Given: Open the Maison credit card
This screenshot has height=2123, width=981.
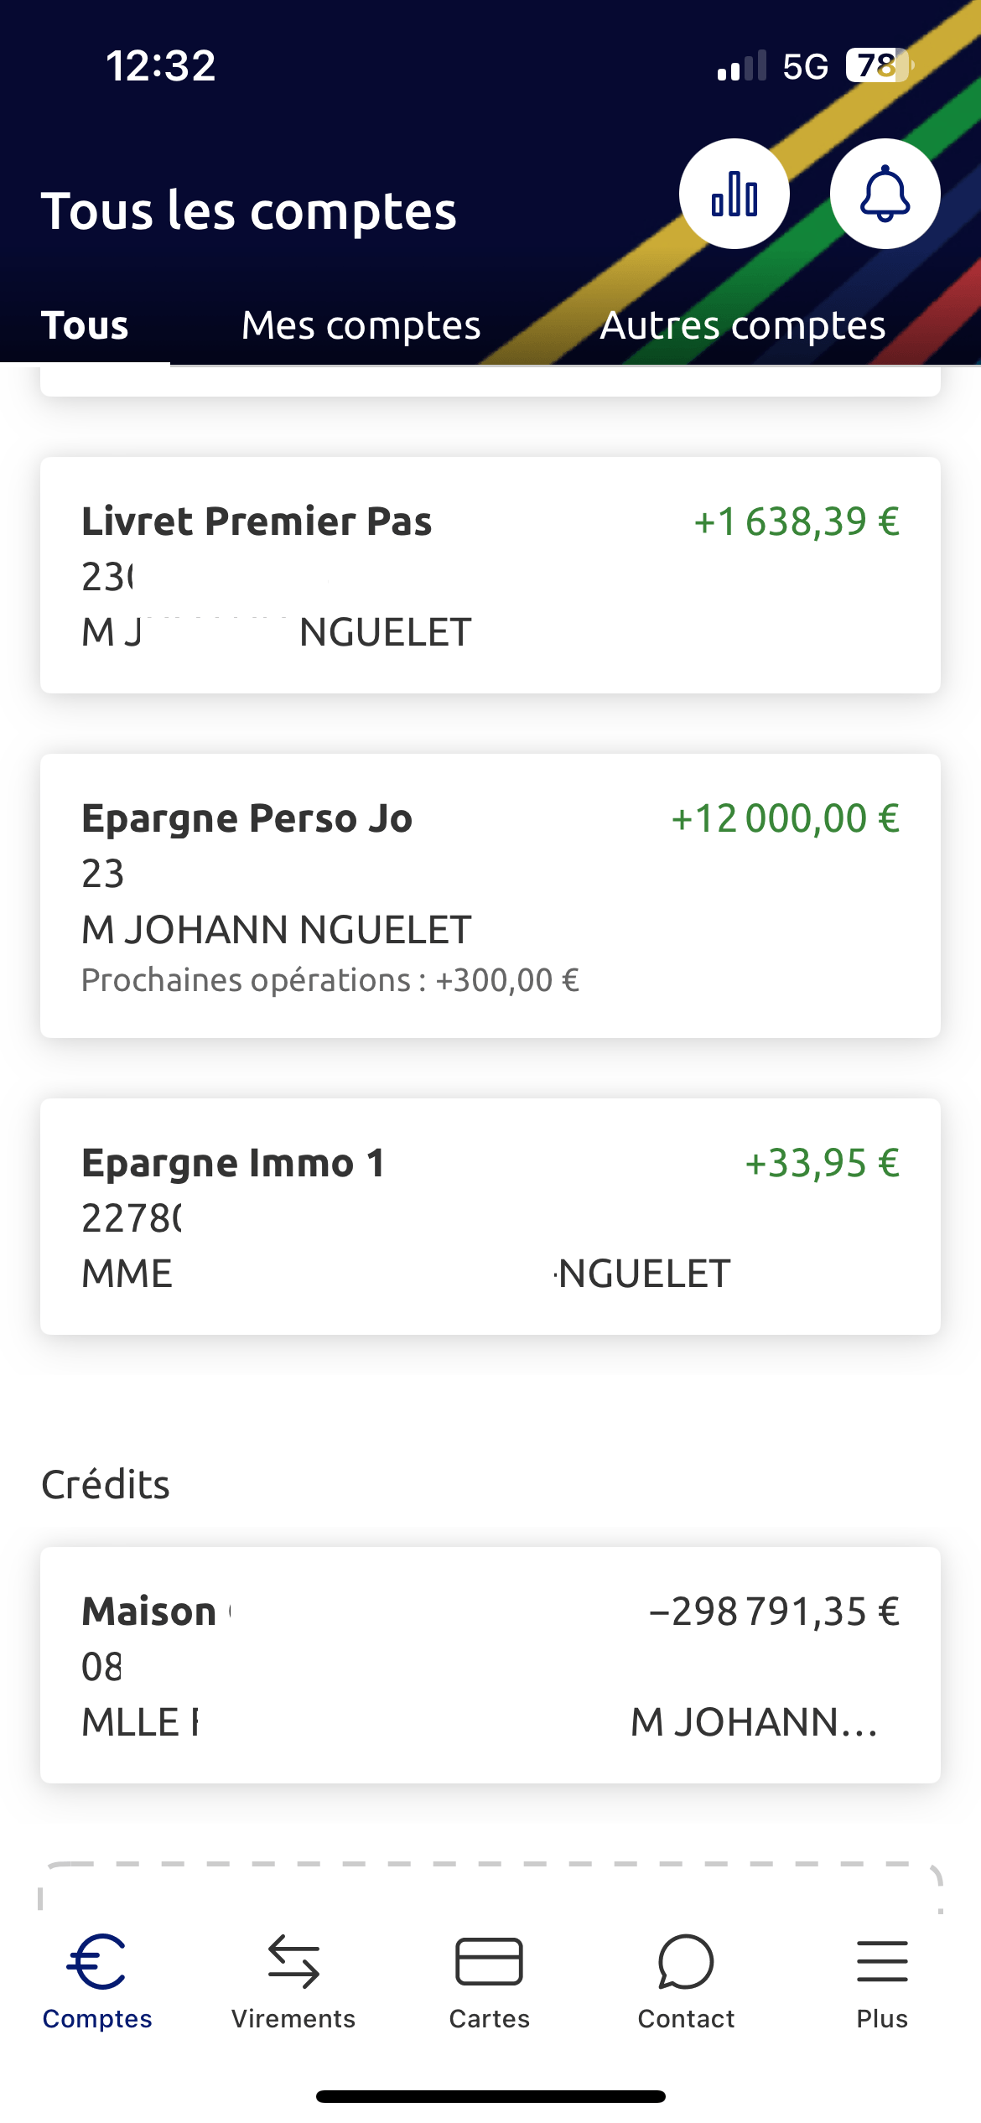Looking at the screenshot, I should pos(490,1664).
